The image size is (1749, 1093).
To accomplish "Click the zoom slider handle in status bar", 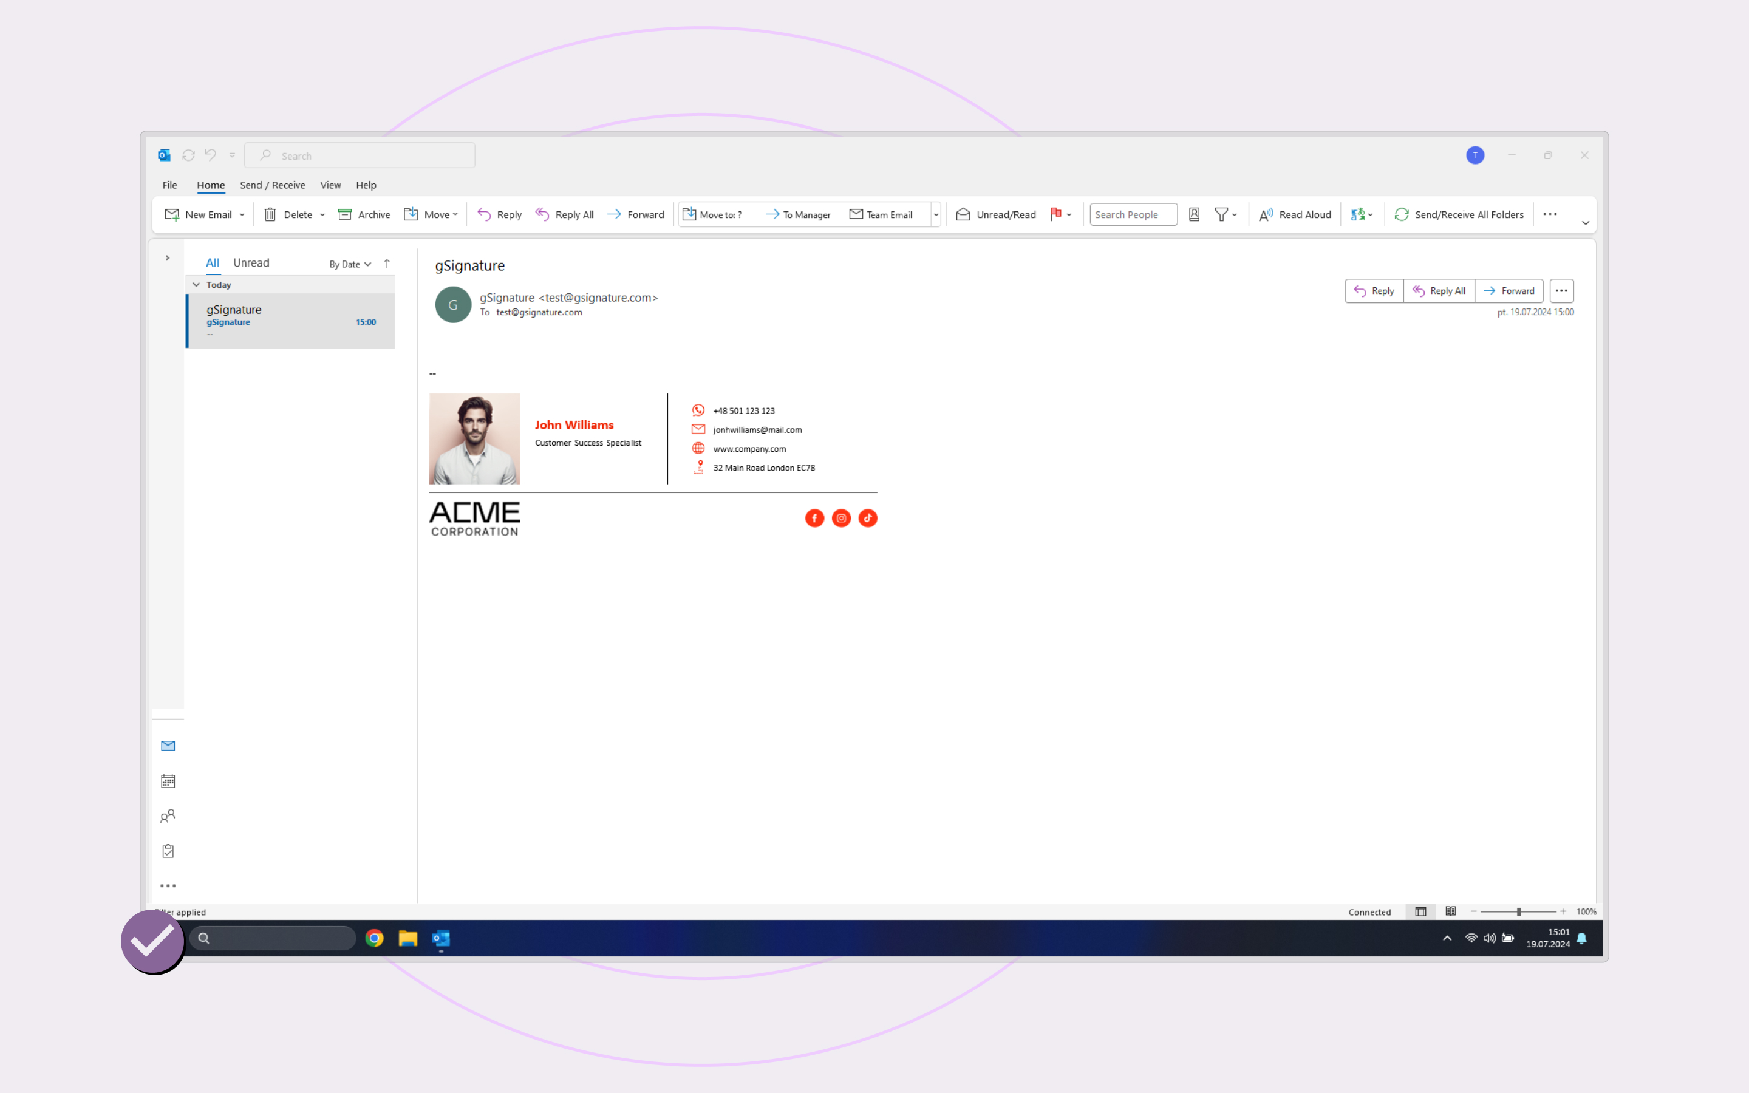I will 1518,911.
